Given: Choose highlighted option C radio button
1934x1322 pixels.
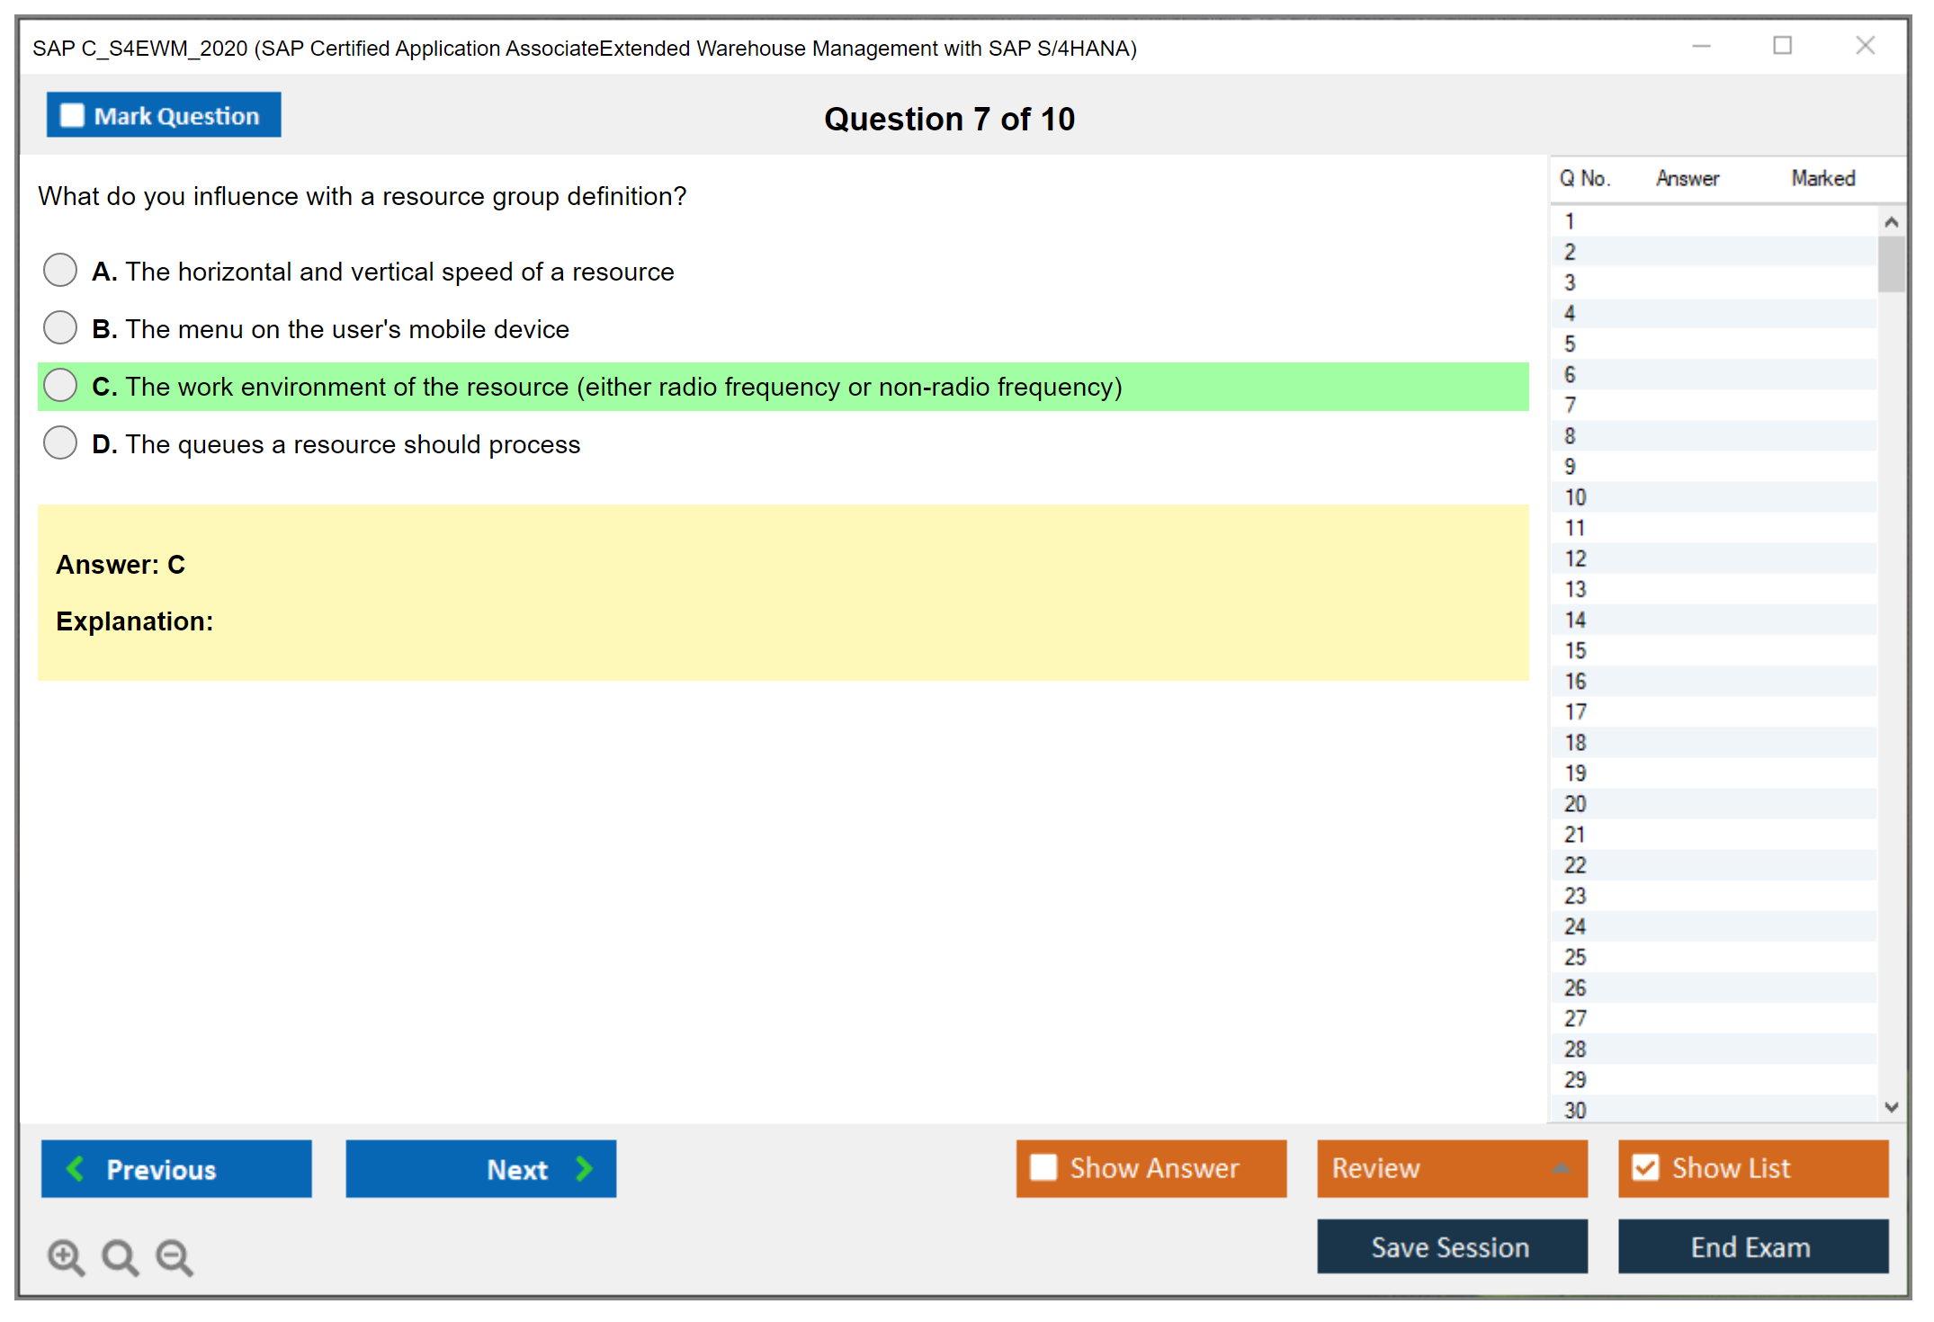Looking at the screenshot, I should 60,385.
